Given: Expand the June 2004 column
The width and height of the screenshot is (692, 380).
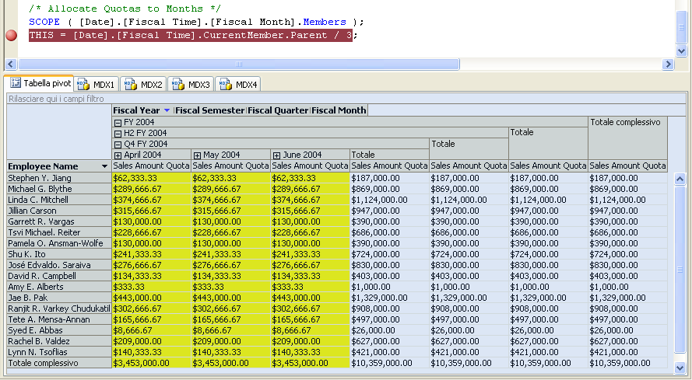Looking at the screenshot, I should point(277,155).
